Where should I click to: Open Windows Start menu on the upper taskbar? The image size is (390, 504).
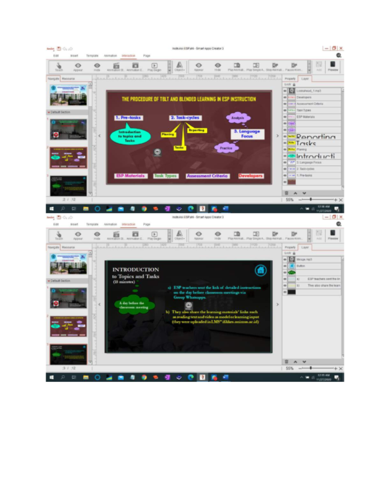tap(52, 209)
